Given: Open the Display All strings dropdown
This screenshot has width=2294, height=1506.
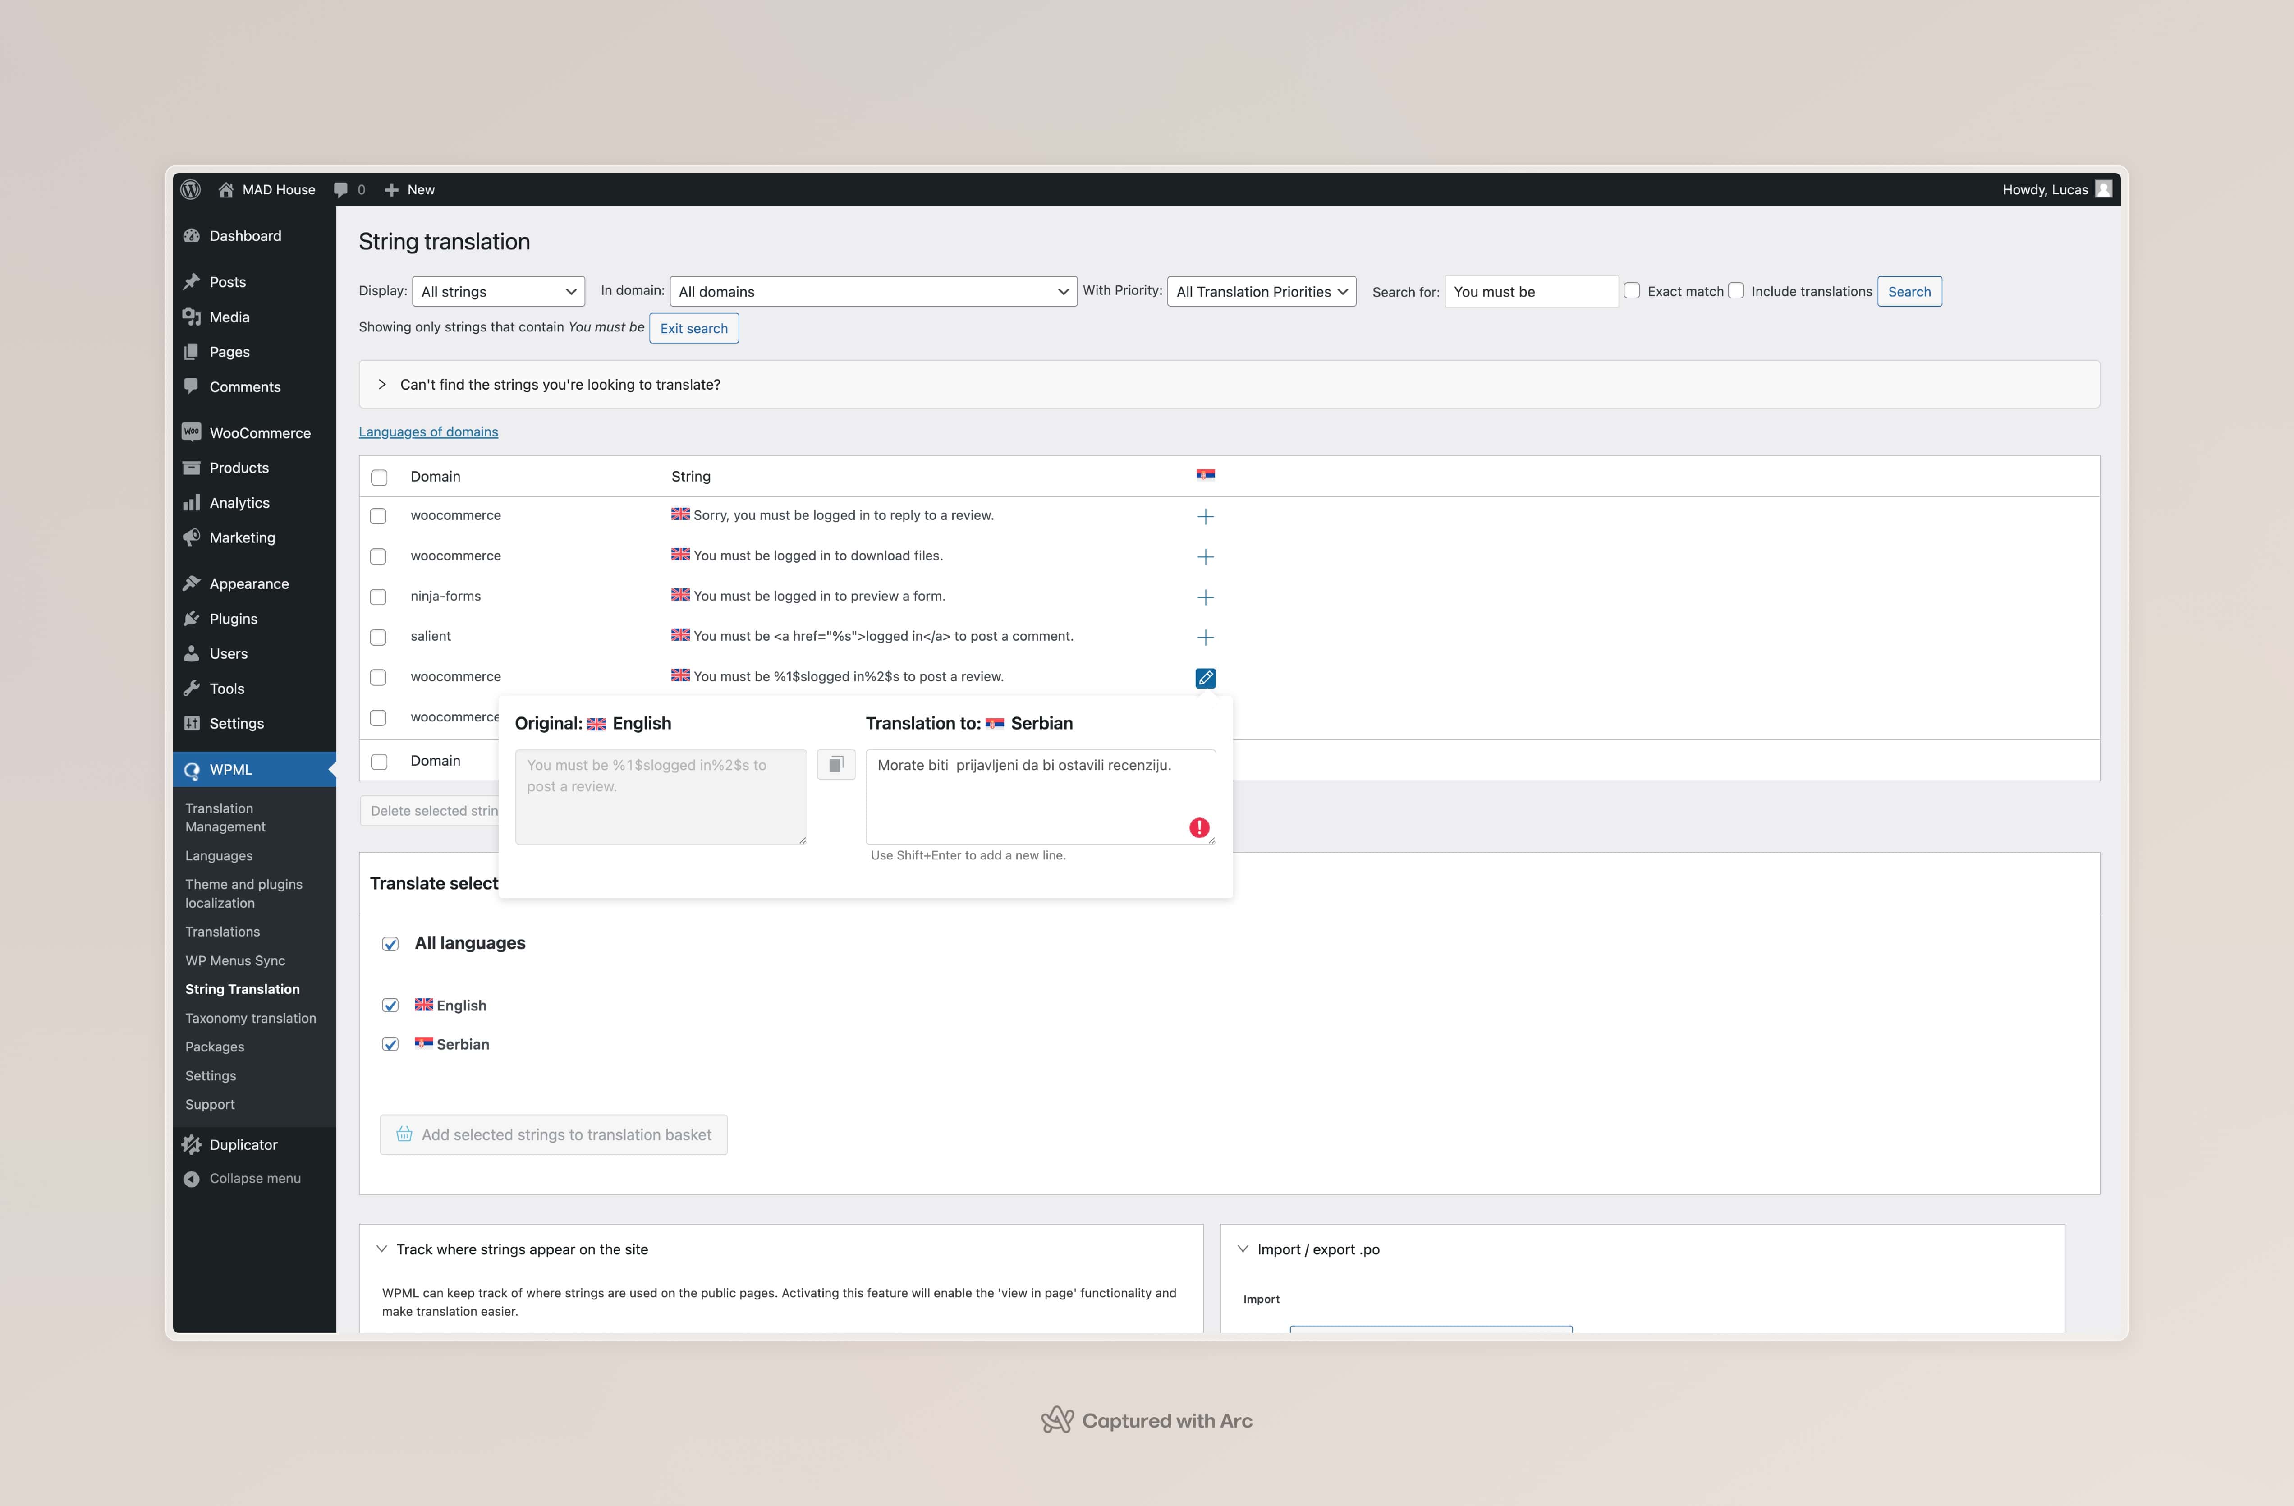Looking at the screenshot, I should [x=498, y=291].
